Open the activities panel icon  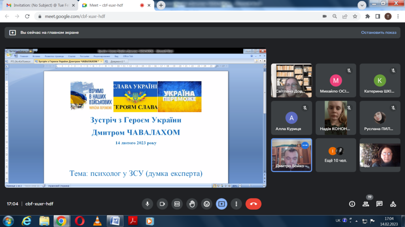(393, 204)
